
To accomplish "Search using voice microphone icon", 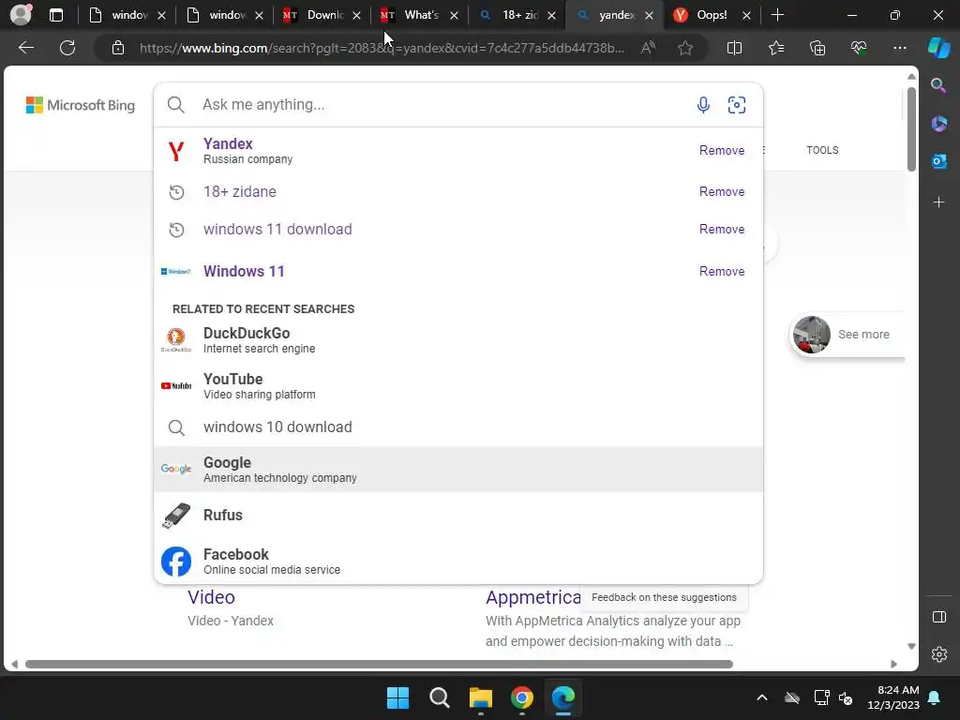I will point(703,105).
